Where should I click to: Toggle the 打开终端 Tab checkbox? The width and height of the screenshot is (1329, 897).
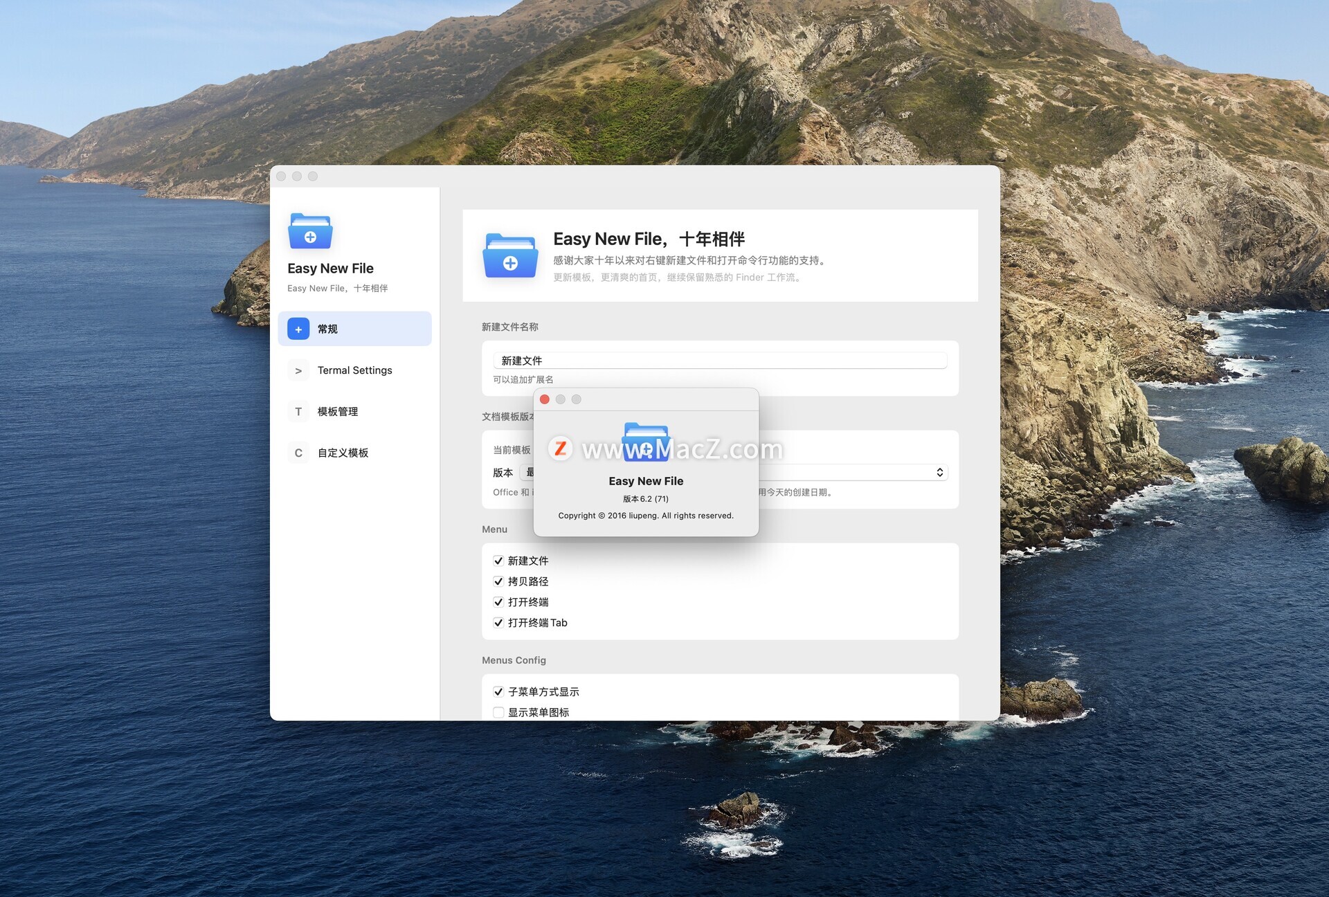tap(498, 623)
